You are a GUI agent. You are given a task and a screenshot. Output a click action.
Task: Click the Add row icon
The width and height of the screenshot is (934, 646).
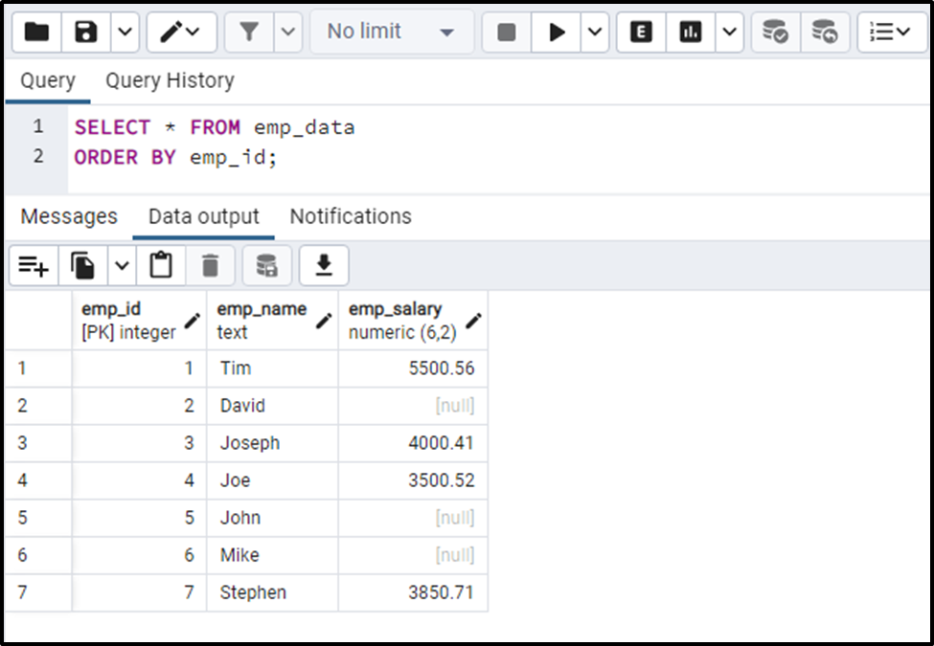pos(34,265)
